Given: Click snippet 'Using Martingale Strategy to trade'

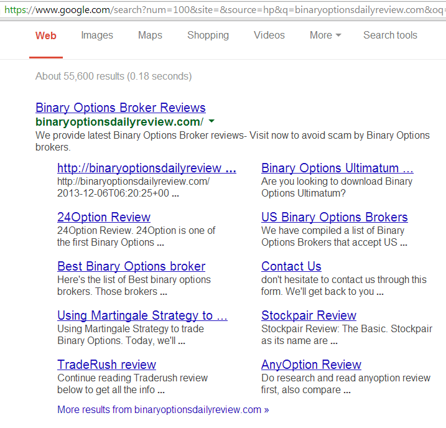Looking at the screenshot, I should [x=131, y=335].
